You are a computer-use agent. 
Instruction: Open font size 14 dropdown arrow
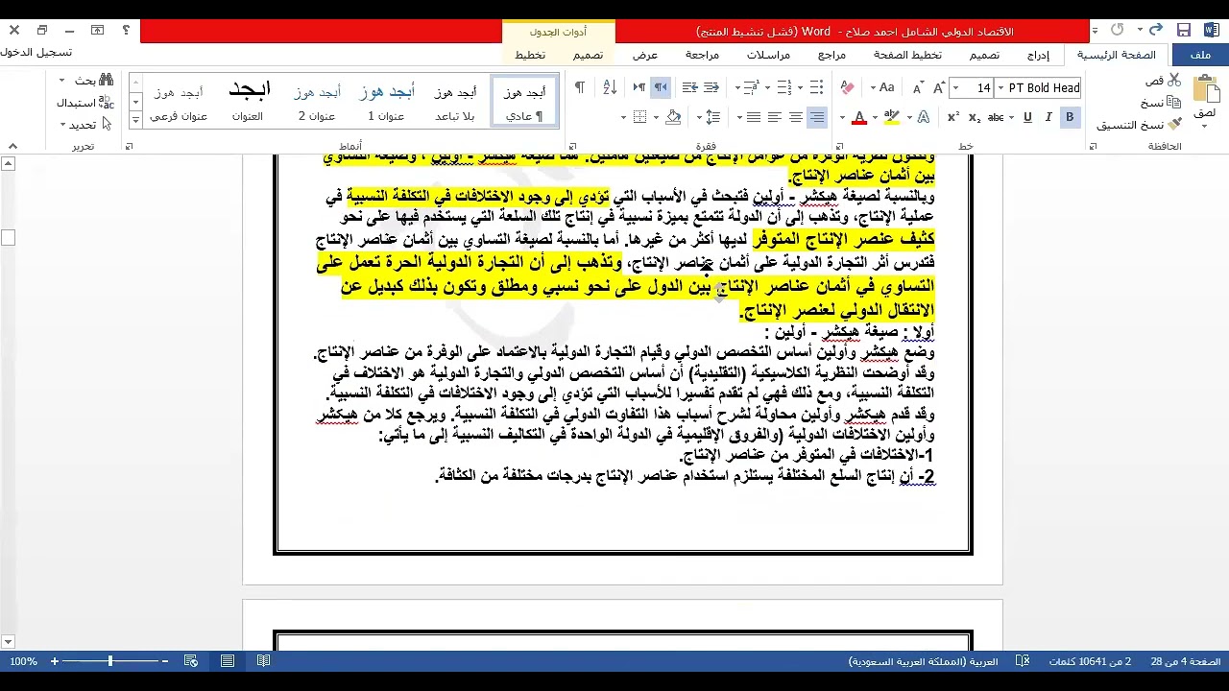[956, 88]
